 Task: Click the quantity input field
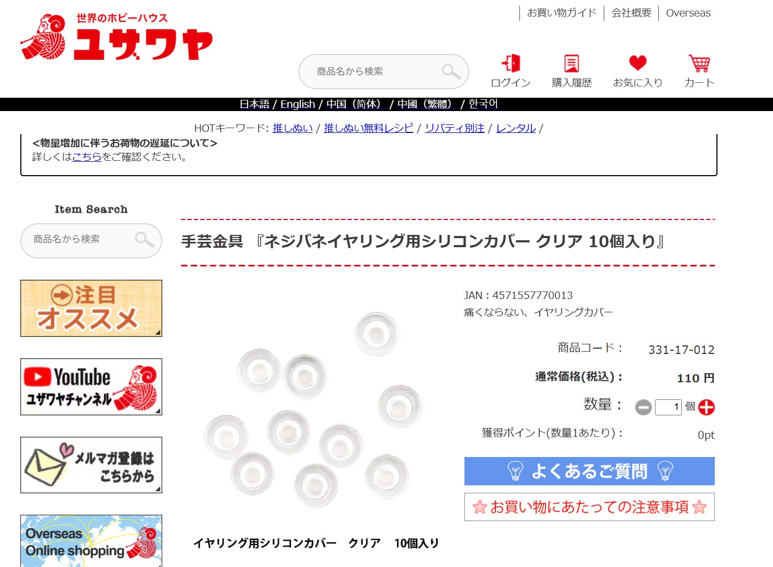click(668, 407)
